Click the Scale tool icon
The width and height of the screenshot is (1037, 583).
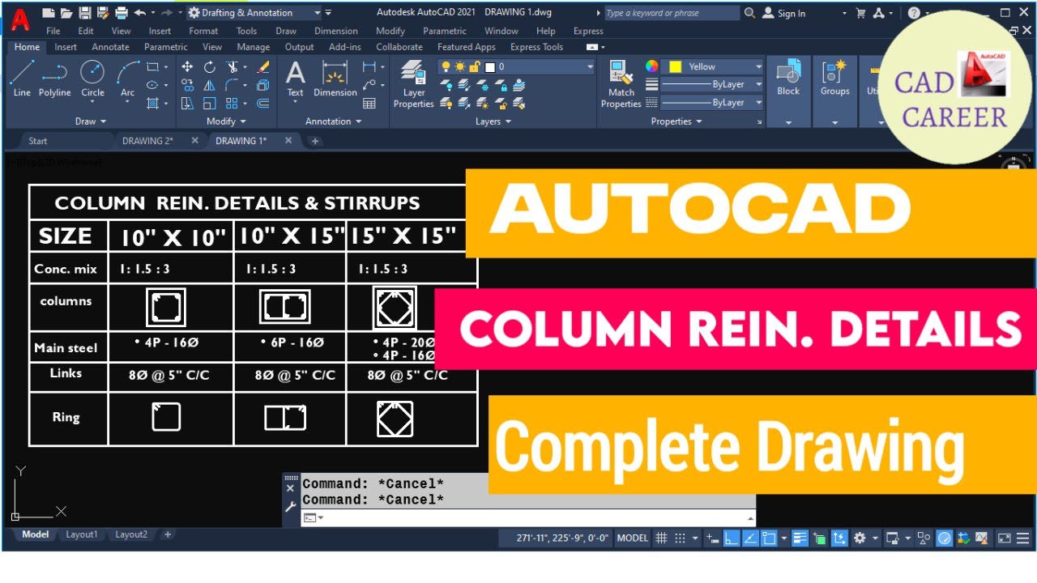(x=210, y=103)
